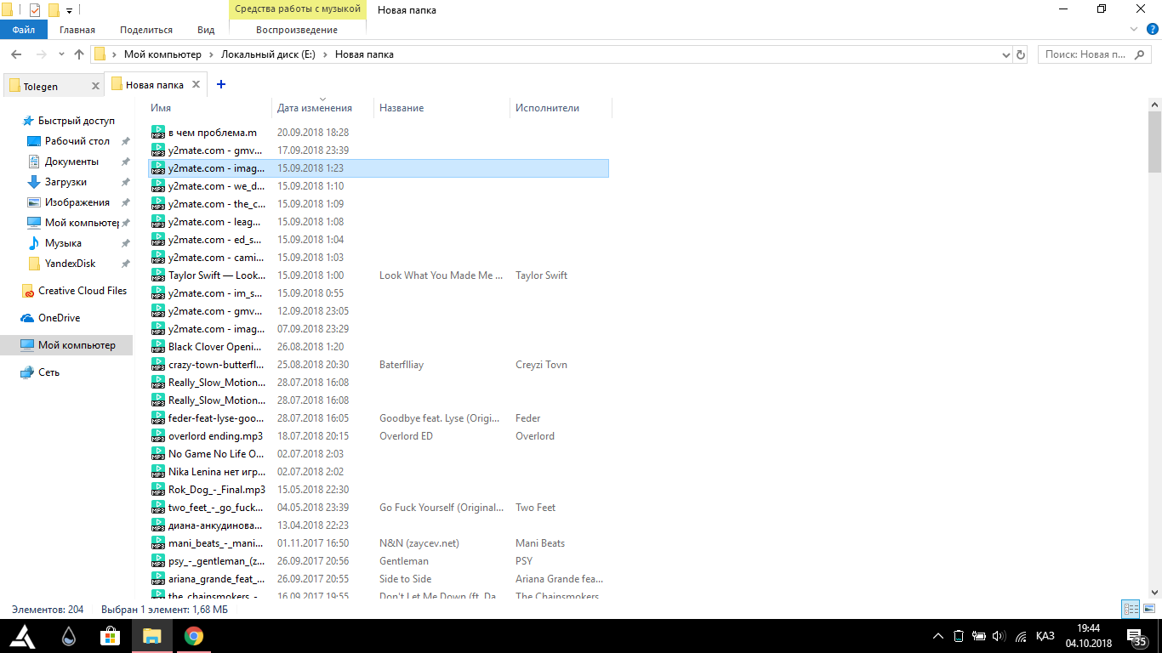Show hidden tray icons chevron

[938, 636]
